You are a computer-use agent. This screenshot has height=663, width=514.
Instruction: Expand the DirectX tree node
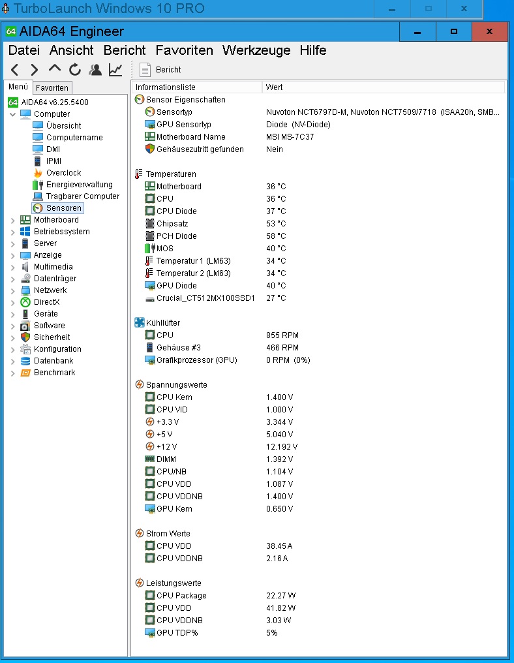(12, 302)
